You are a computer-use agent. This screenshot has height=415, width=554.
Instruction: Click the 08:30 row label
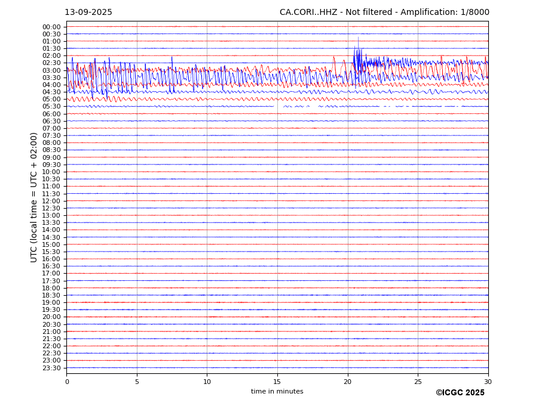[x=51, y=150]
